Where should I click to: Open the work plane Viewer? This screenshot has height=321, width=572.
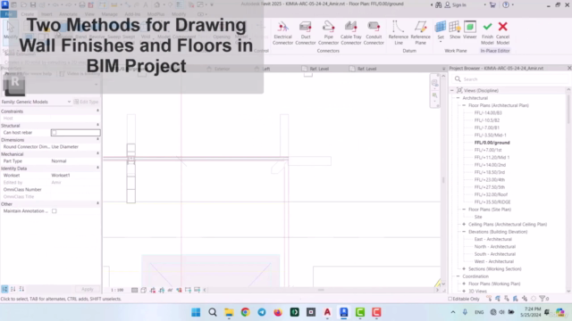[470, 30]
